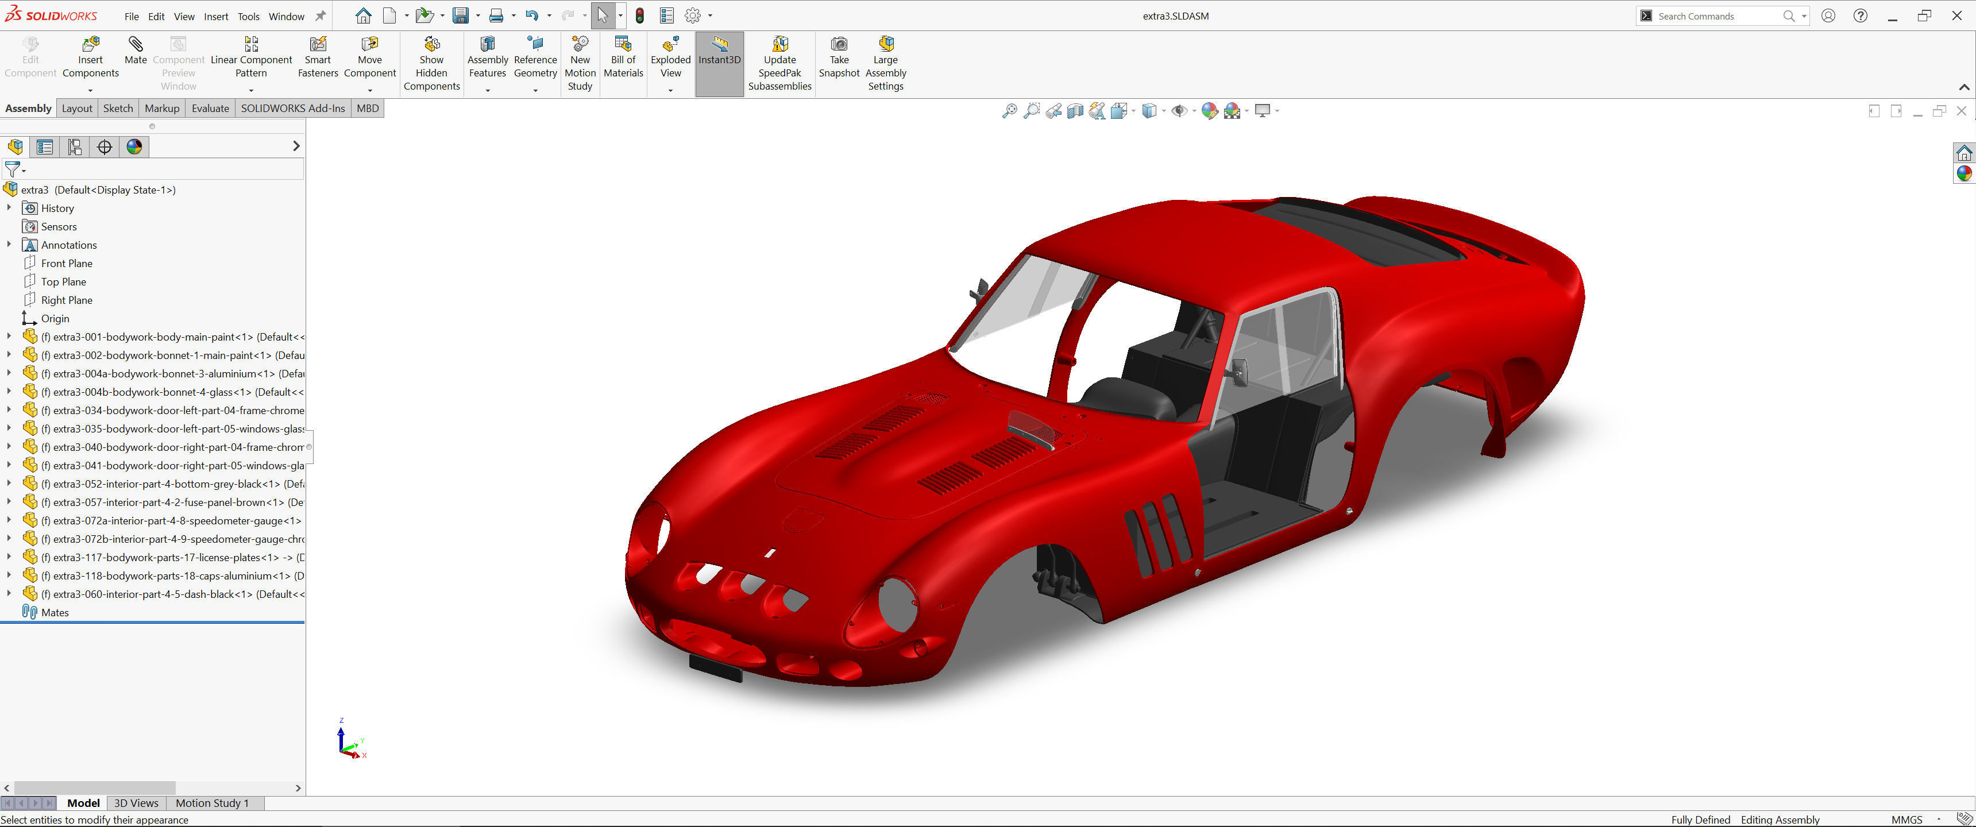Click the Rebuild traffic light icon
Viewport: 1976px width, 827px height.
click(640, 16)
